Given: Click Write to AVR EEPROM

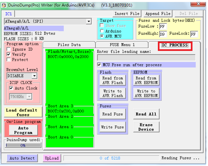Looking at the screenshot, I should pyautogui.click(x=146, y=93).
